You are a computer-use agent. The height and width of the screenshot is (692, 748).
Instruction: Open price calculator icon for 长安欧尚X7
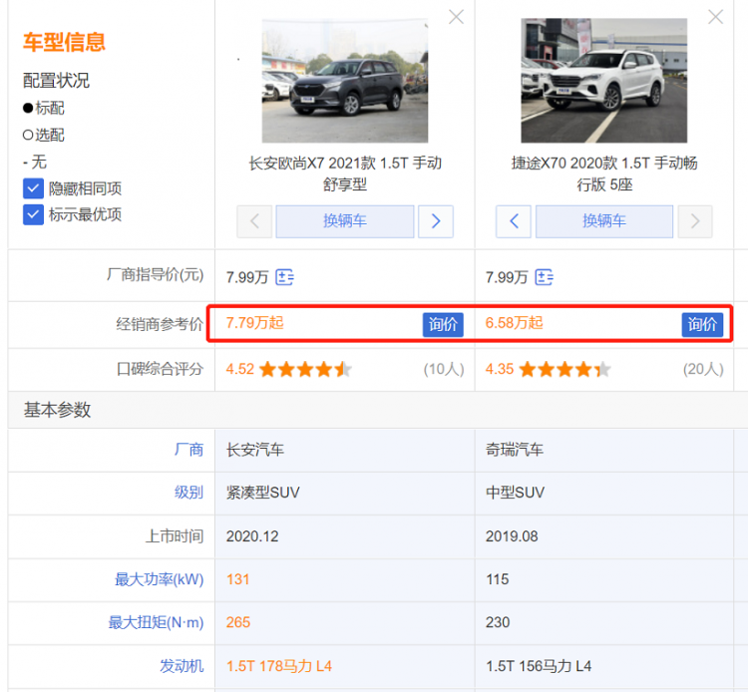click(284, 277)
